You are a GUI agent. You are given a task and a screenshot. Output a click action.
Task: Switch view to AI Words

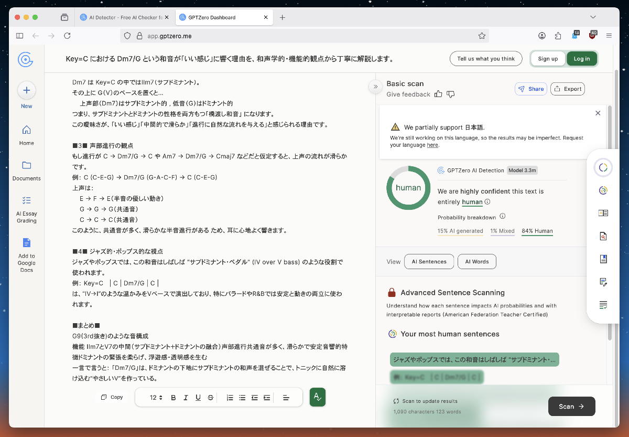[476, 261]
